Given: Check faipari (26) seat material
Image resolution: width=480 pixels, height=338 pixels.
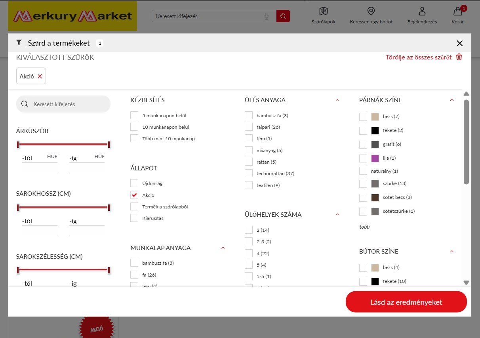Looking at the screenshot, I should [x=249, y=127].
